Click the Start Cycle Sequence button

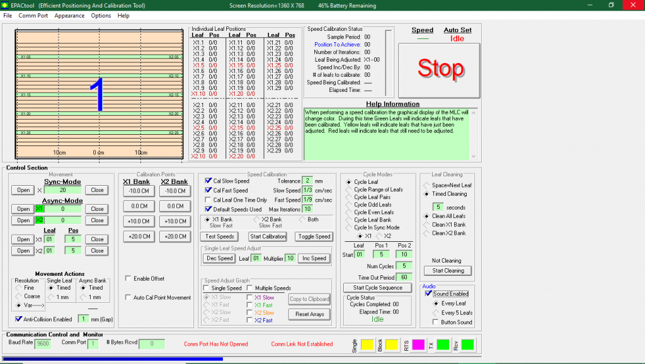[x=377, y=288]
